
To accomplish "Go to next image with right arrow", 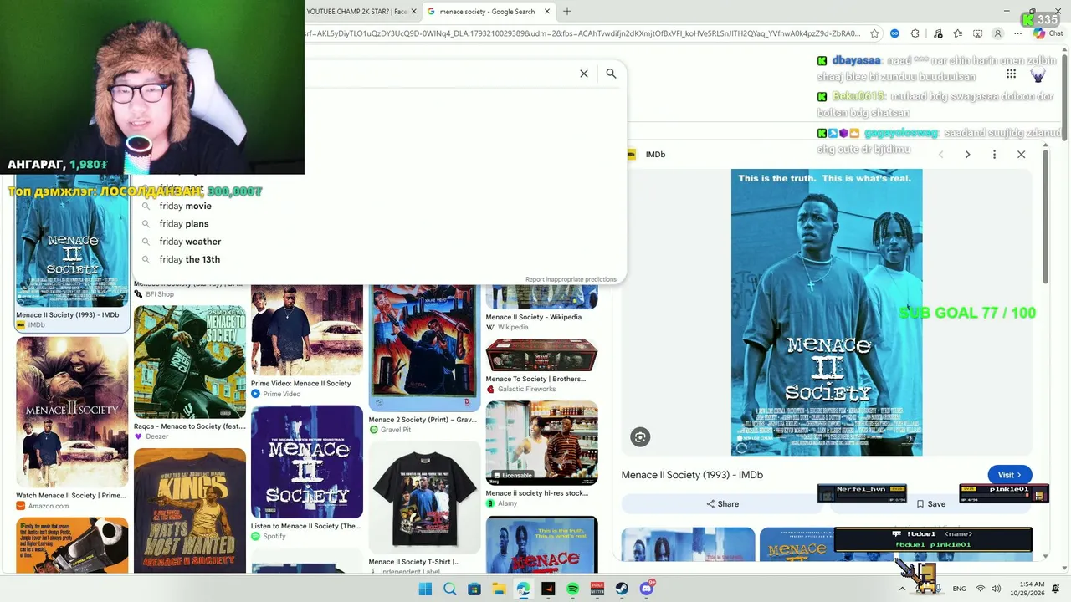I will point(967,155).
